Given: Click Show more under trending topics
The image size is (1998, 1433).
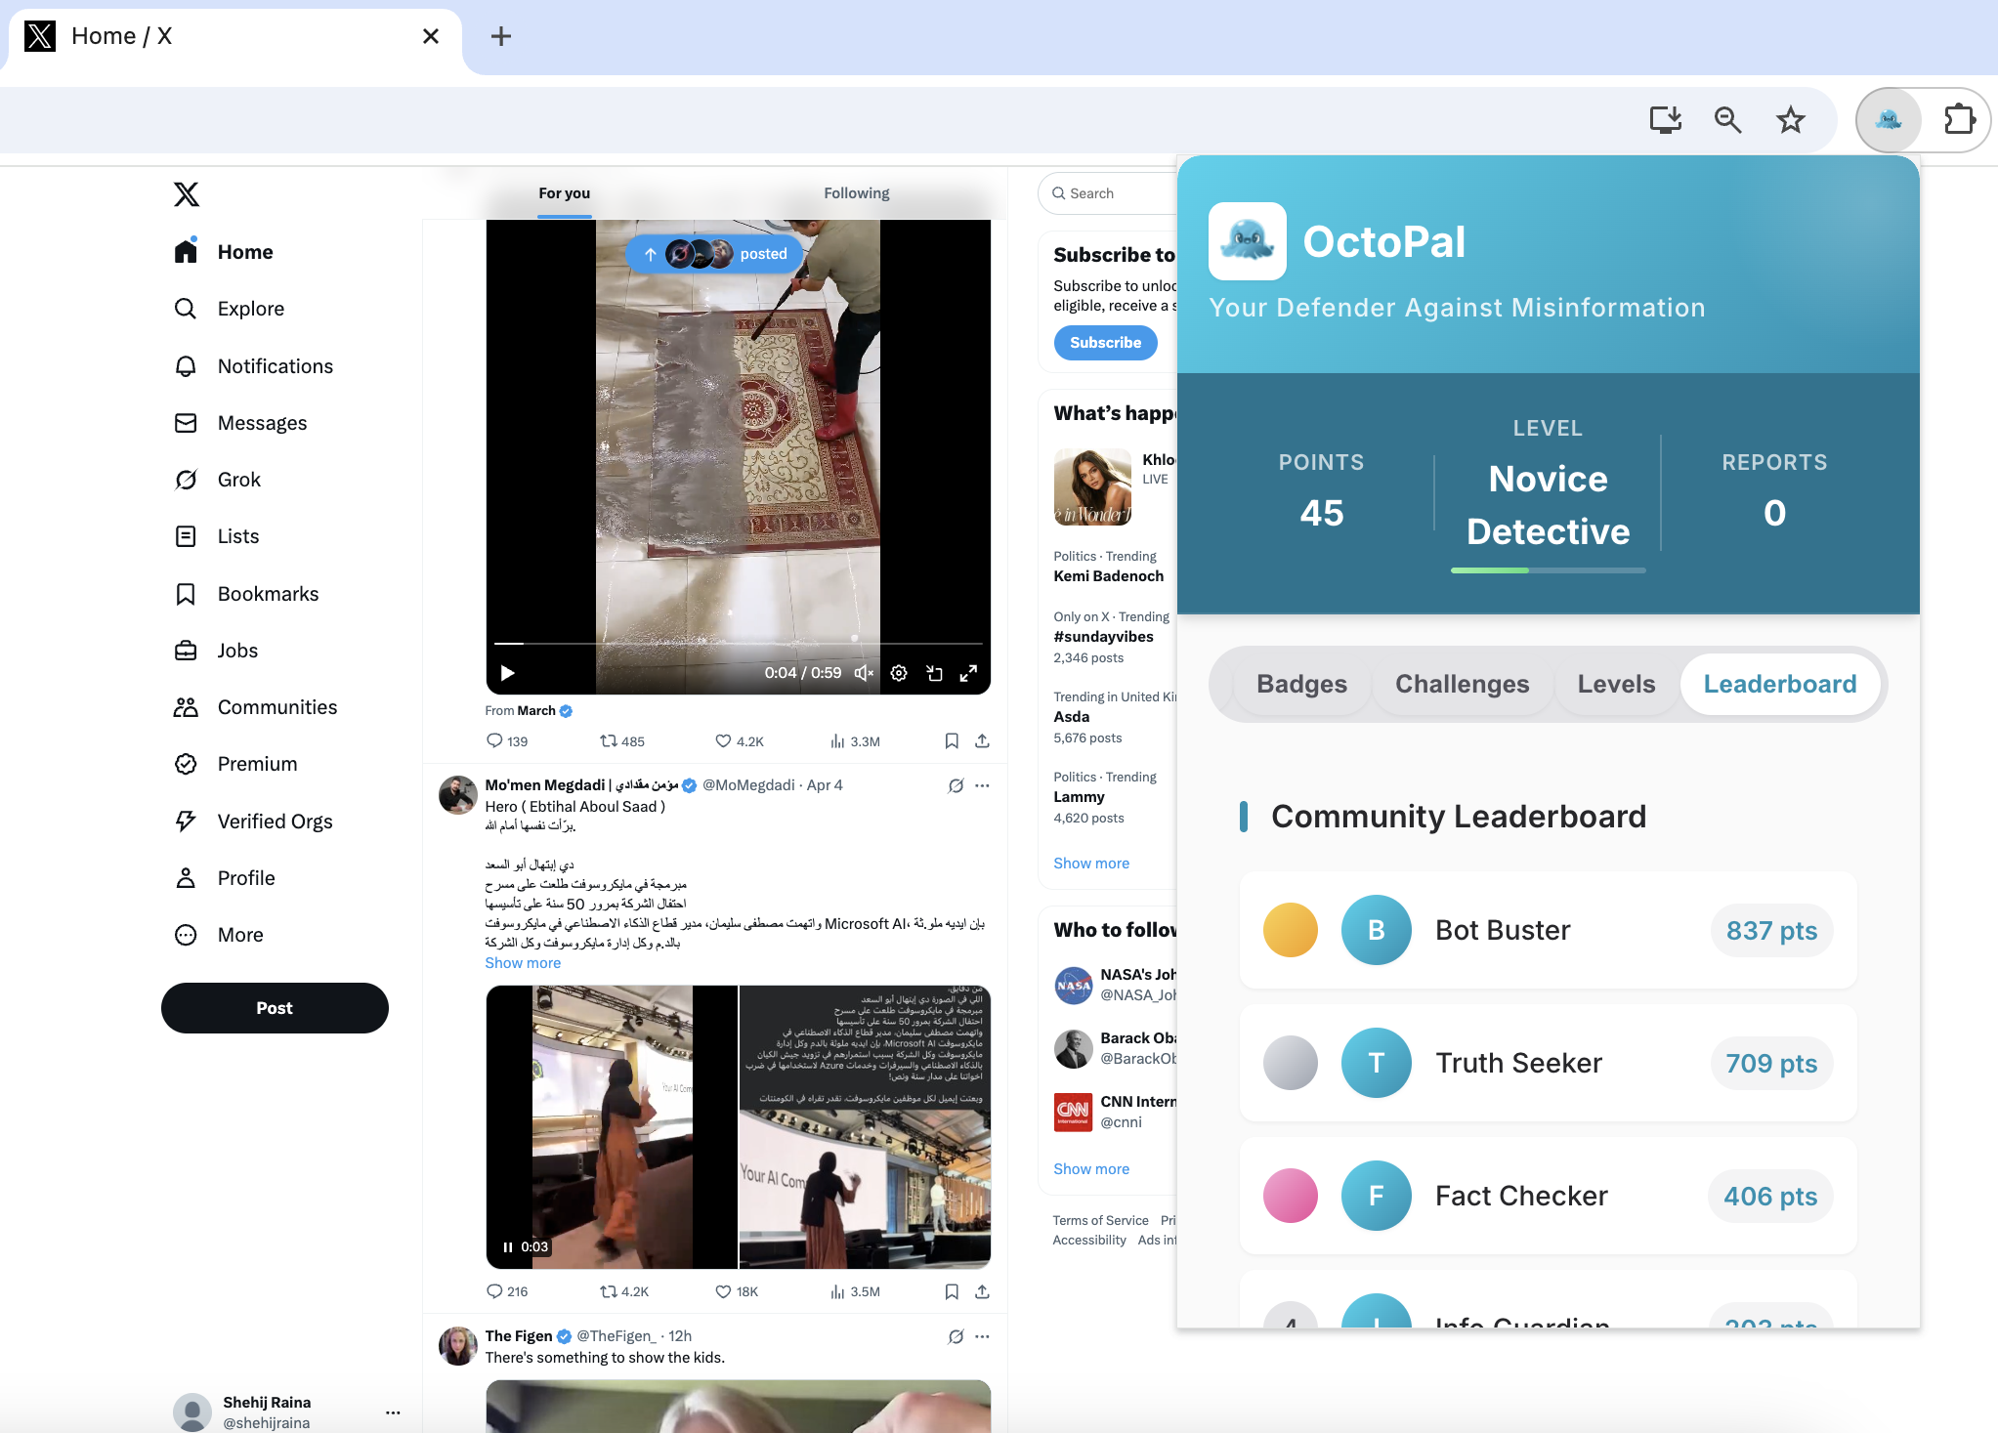Looking at the screenshot, I should click(x=1090, y=864).
